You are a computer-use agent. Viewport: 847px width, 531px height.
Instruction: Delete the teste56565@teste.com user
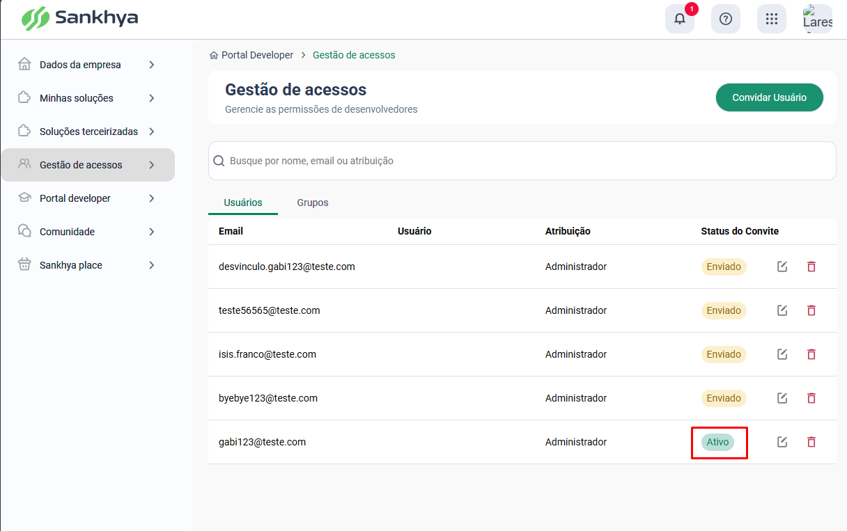click(x=811, y=310)
